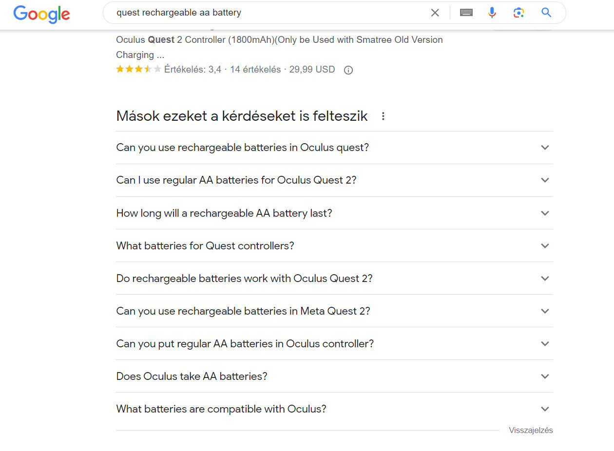Screen dimensions: 614x451
Task: Expand "Does Oculus take AA batteries?"
Action: point(334,376)
